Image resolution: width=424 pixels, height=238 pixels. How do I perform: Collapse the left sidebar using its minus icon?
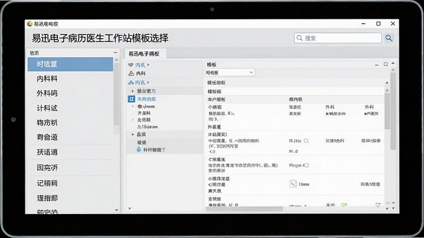click(x=116, y=52)
